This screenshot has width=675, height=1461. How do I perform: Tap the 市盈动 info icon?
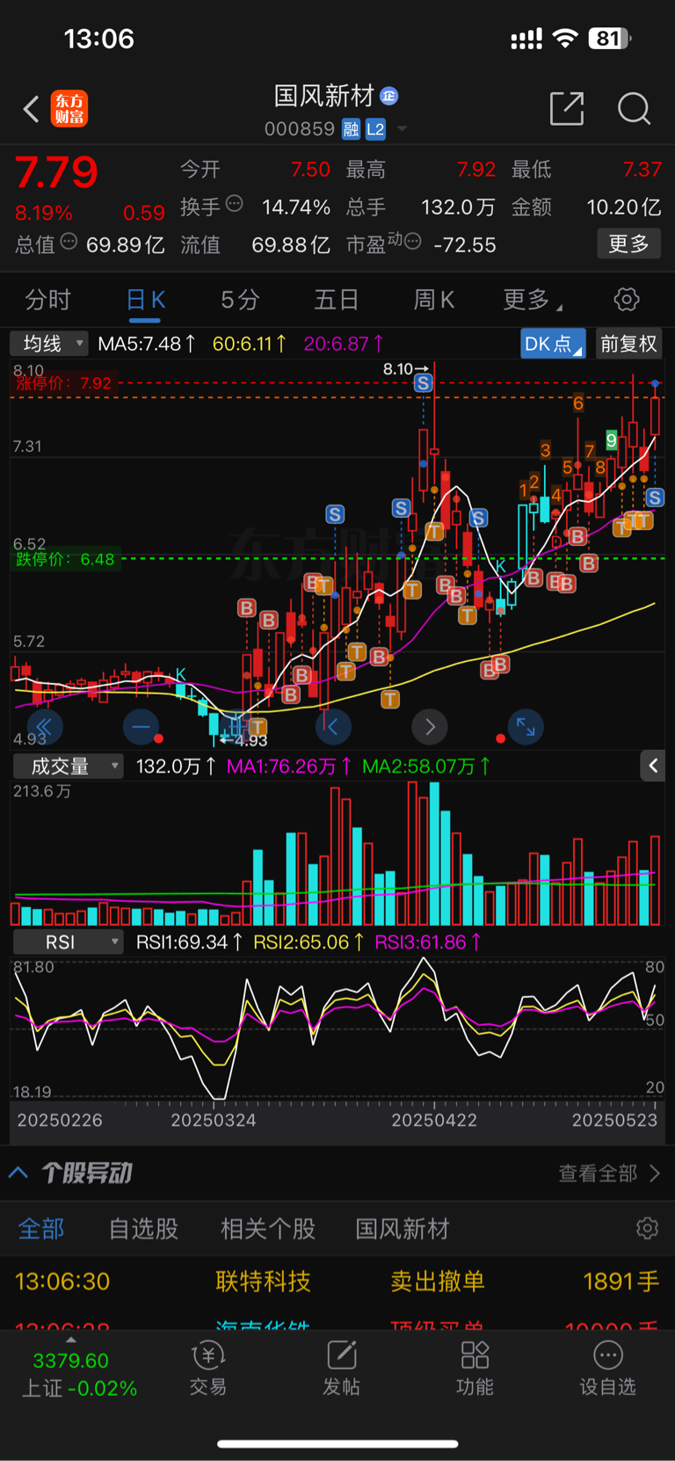412,241
